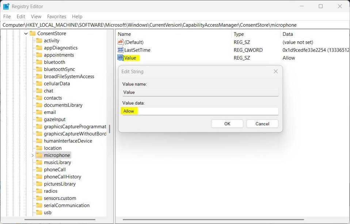Screen dimensions: 350x224
Task: Select the graphicsCaptureProgrammatic key
Action: tap(75, 127)
